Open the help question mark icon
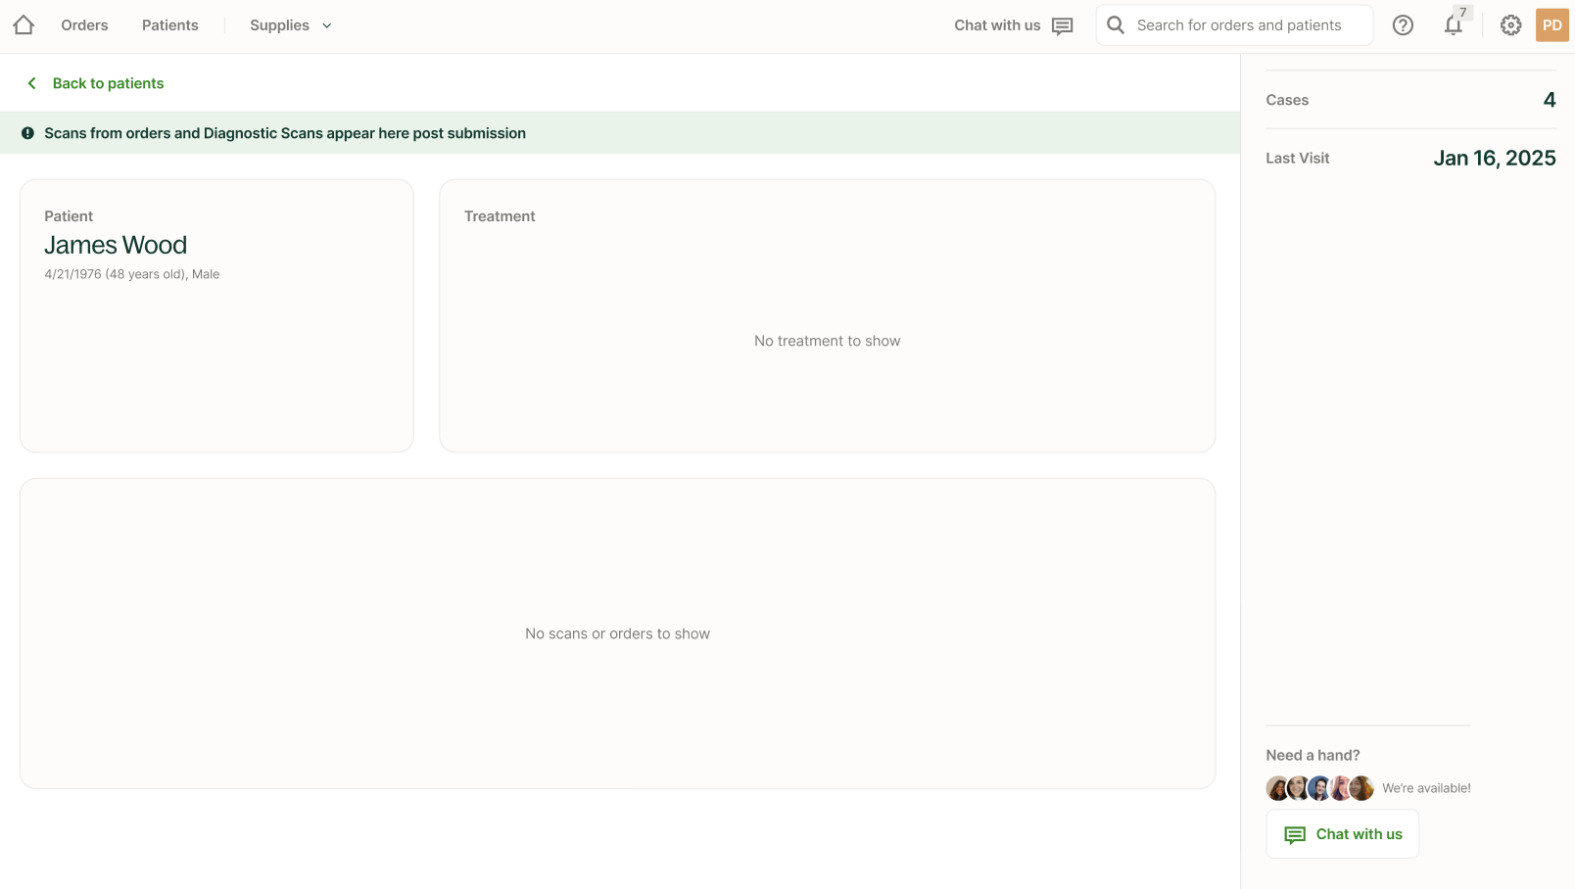 pyautogui.click(x=1403, y=25)
